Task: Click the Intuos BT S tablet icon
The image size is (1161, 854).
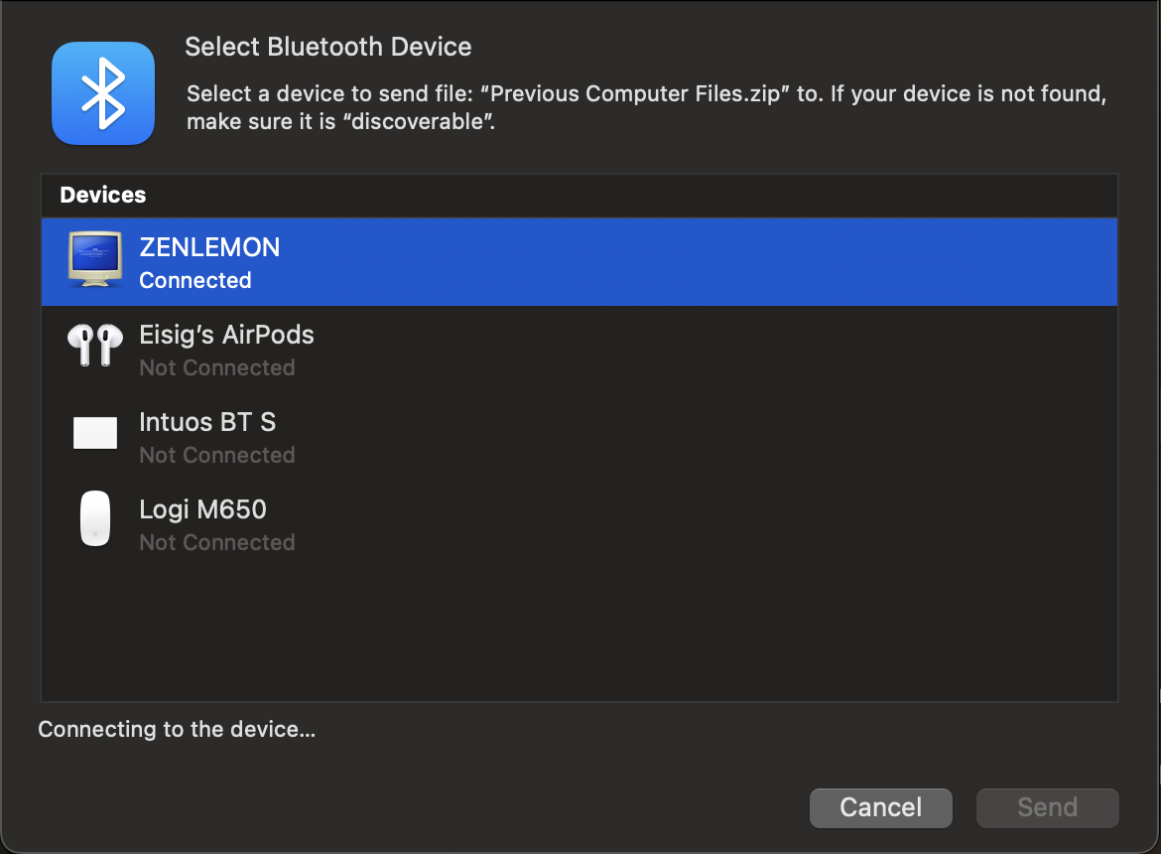Action: [95, 433]
